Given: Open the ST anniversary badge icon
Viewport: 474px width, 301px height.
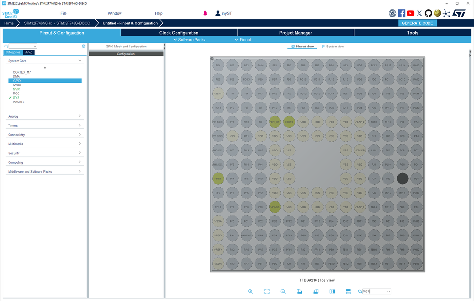Looking at the screenshot, I should pyautogui.click(x=392, y=13).
